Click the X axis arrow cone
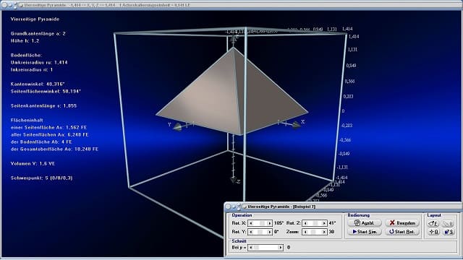 [296, 125]
